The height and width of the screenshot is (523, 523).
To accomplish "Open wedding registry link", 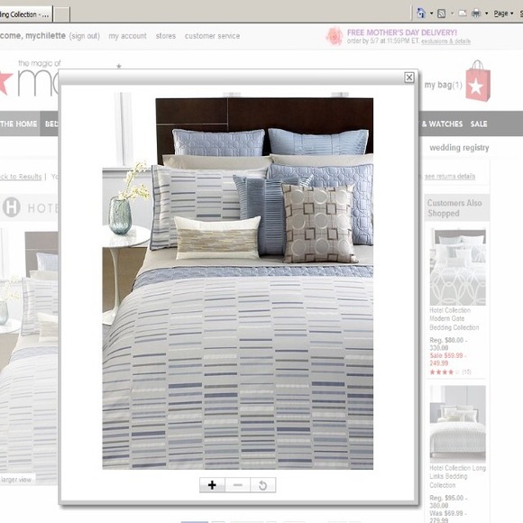I will click(459, 147).
